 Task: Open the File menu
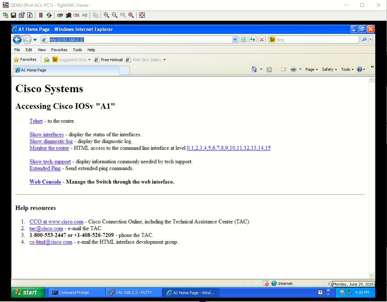[17, 50]
